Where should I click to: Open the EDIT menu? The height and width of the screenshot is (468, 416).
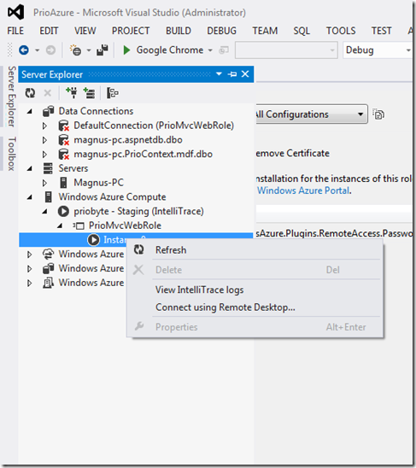[x=49, y=31]
